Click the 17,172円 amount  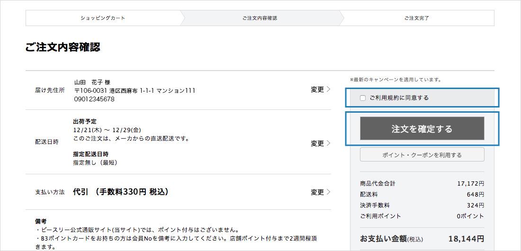point(470,183)
